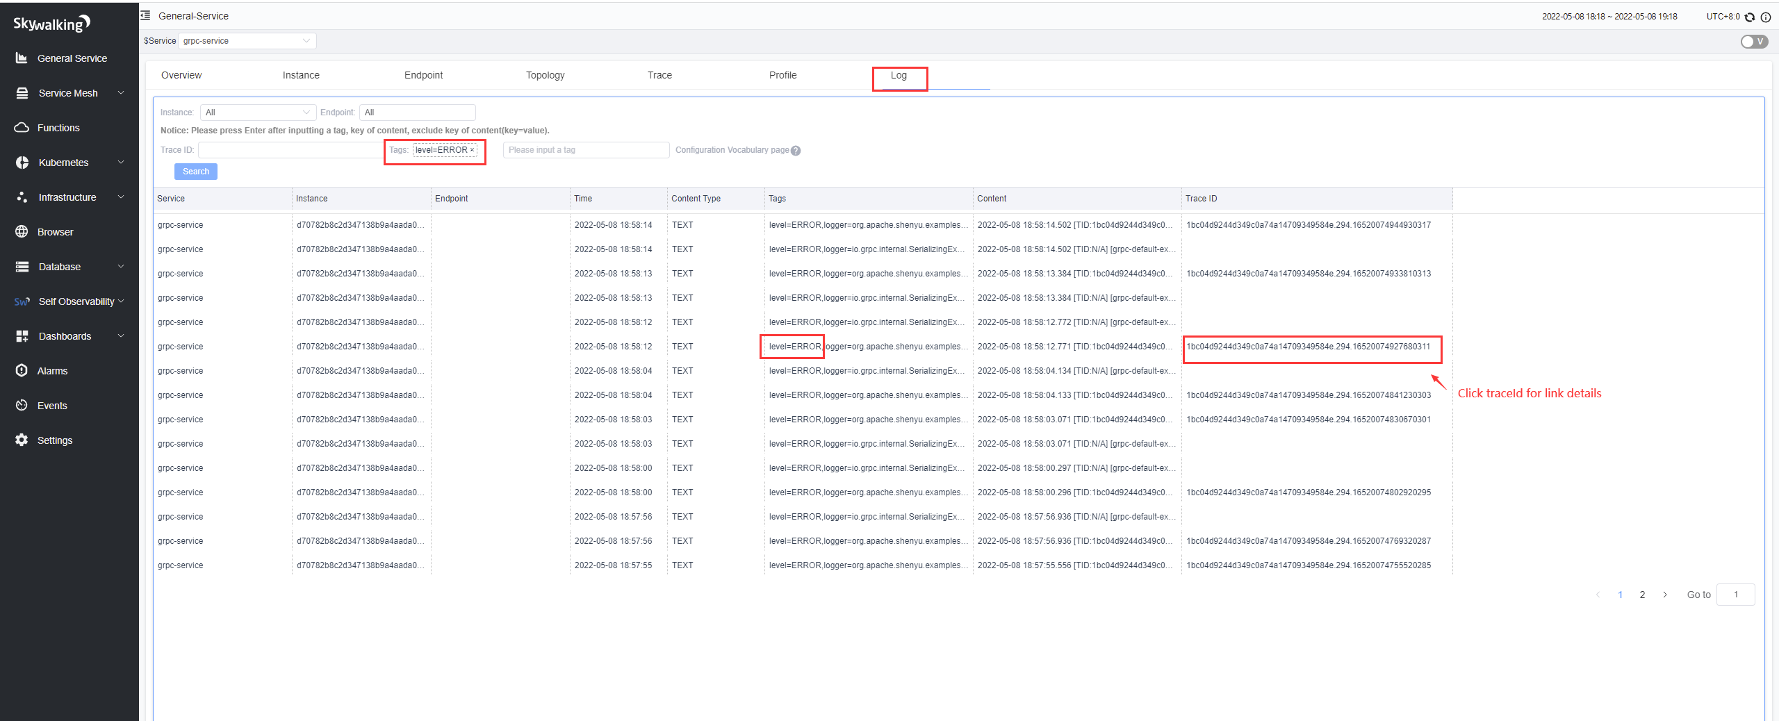Open the $Service grpc-service dropdown
Screen dimensions: 1779x721
tap(247, 41)
